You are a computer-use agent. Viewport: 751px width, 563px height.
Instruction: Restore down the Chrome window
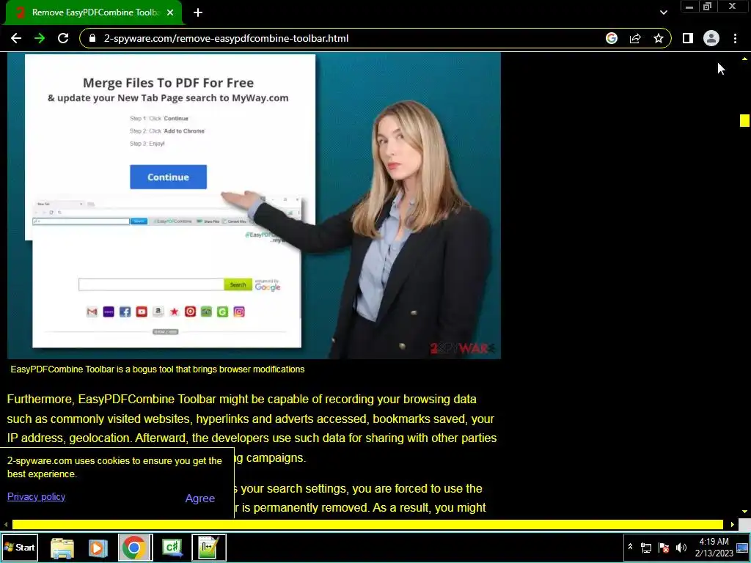pos(708,7)
